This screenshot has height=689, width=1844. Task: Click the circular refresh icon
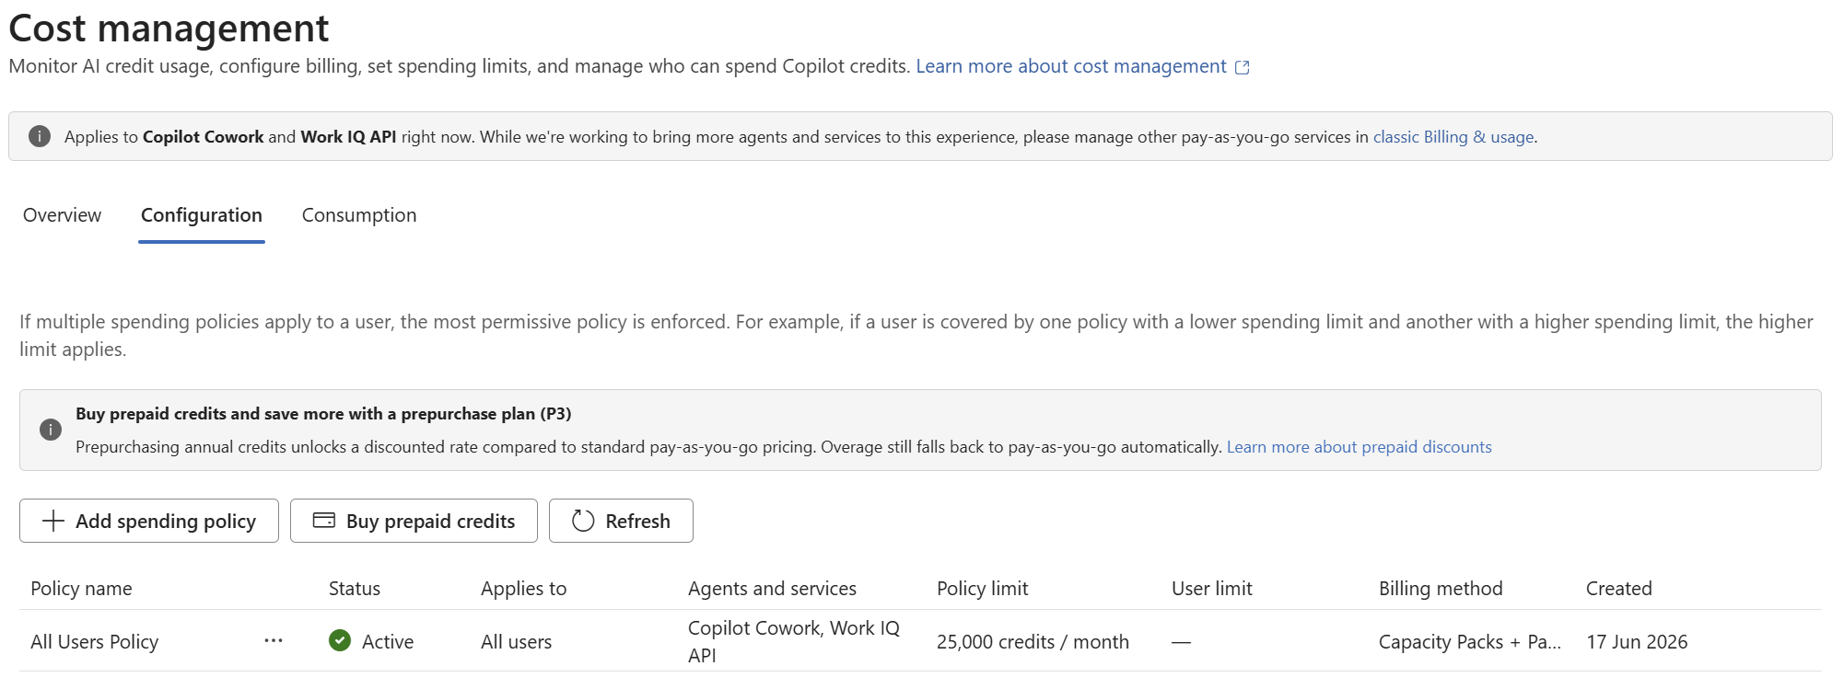click(x=583, y=521)
